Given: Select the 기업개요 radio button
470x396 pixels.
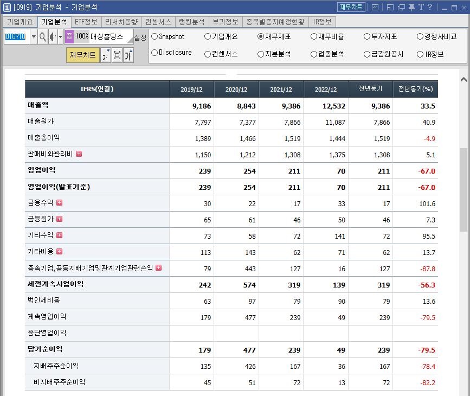Looking at the screenshot, I should tap(208, 36).
